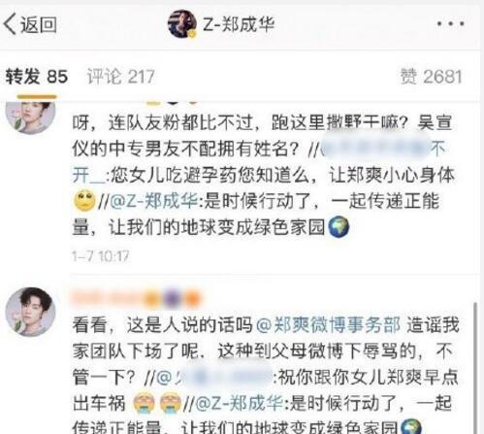The height and width of the screenshot is (434, 484).
Task: Tap the Z-郑成华 title text in header
Action: pos(239,24)
